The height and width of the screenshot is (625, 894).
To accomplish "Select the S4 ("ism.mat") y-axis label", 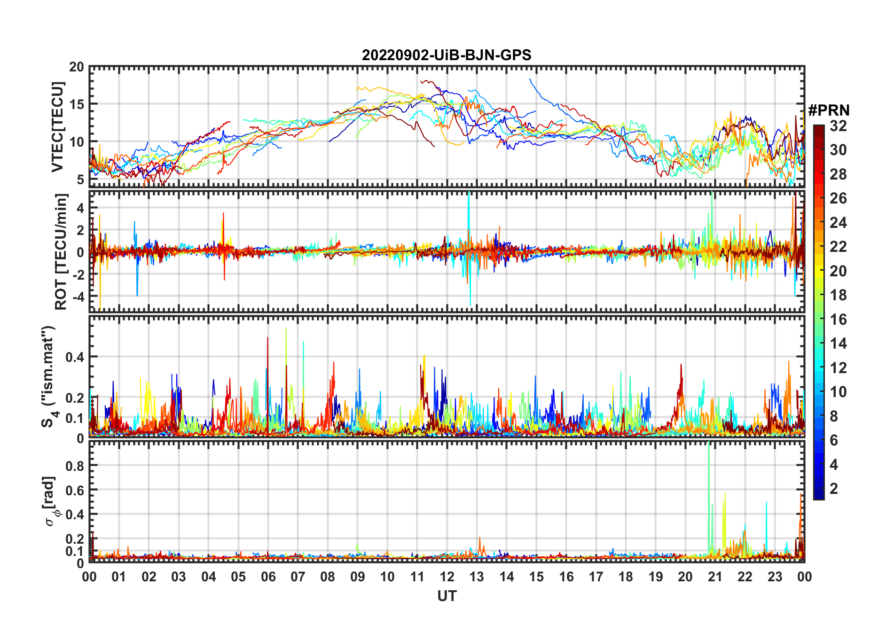I will [48, 376].
